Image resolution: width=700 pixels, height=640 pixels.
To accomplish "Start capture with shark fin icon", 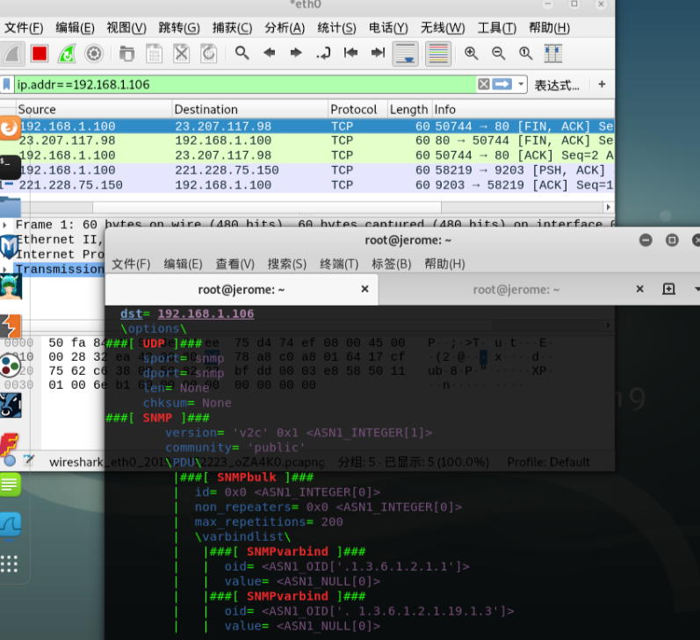I will (x=12, y=54).
